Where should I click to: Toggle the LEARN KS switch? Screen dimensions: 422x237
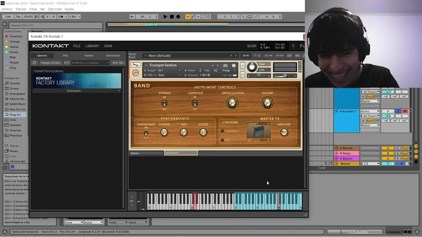coord(195,103)
